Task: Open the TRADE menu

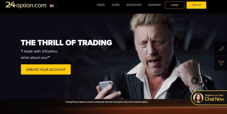Action: point(101,5)
